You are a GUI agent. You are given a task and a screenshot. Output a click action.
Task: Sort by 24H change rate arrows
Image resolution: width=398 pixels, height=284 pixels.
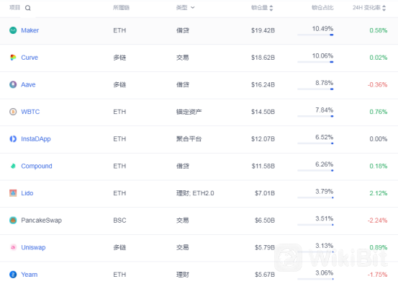pyautogui.click(x=384, y=8)
